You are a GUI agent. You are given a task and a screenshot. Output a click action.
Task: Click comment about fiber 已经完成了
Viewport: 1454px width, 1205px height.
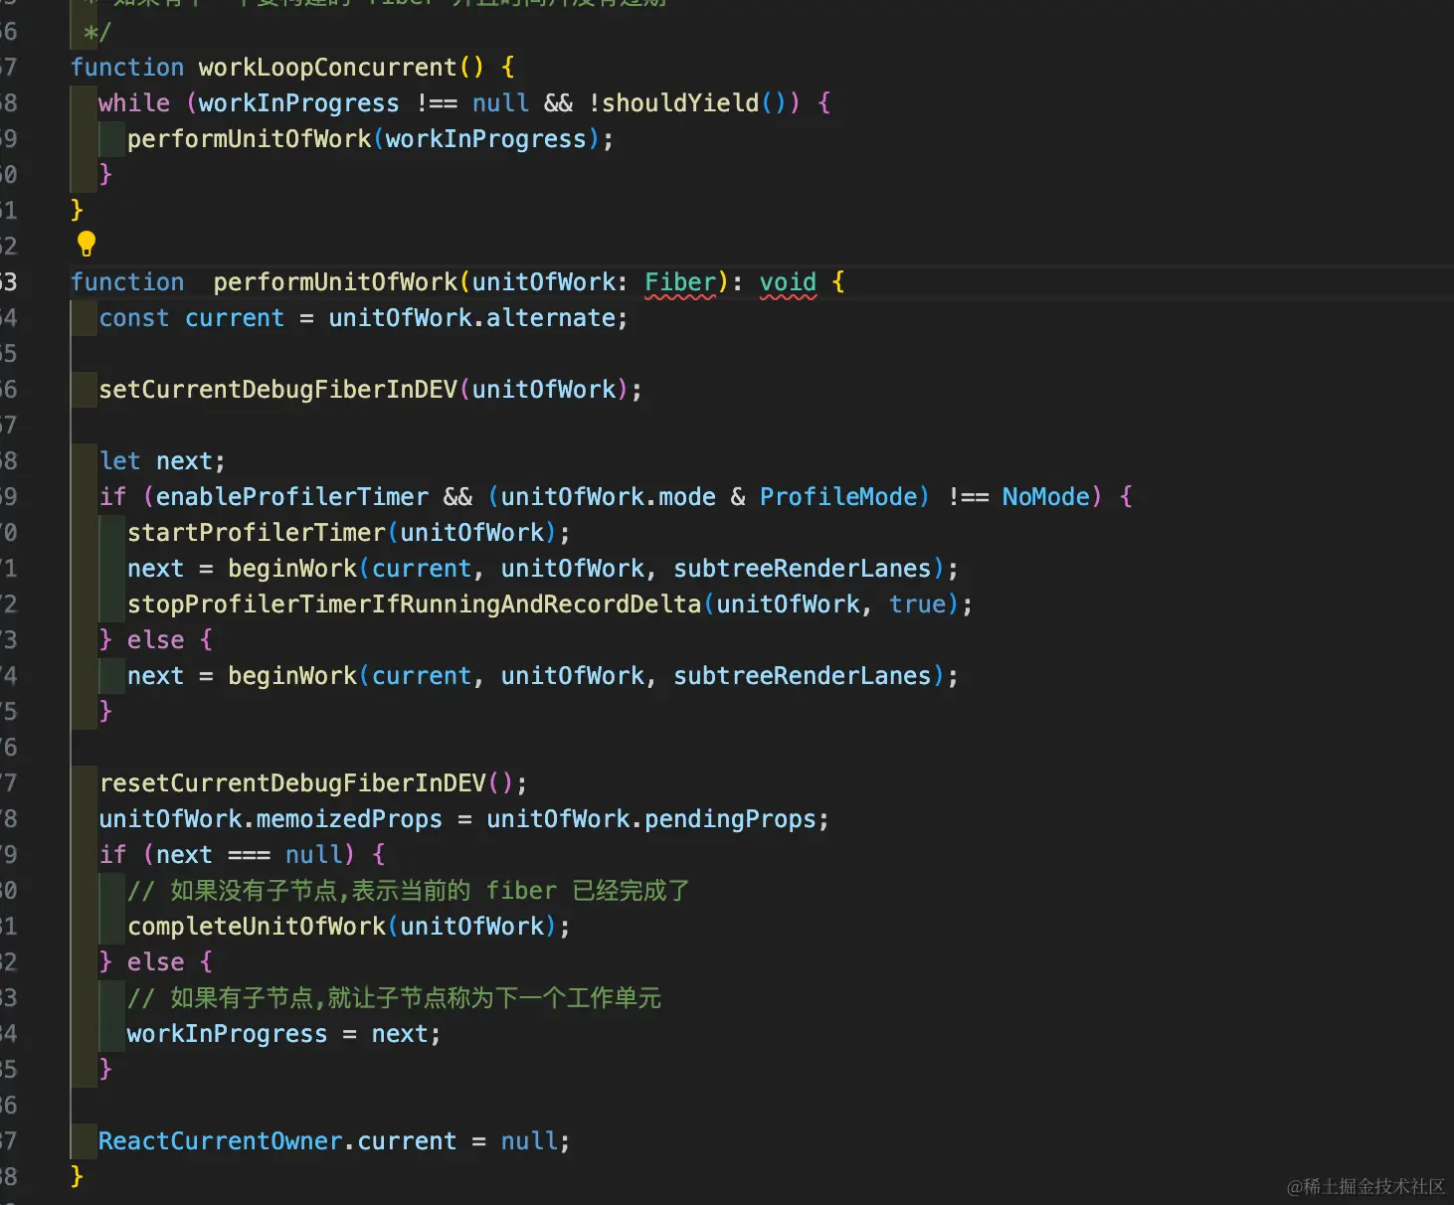click(x=409, y=891)
